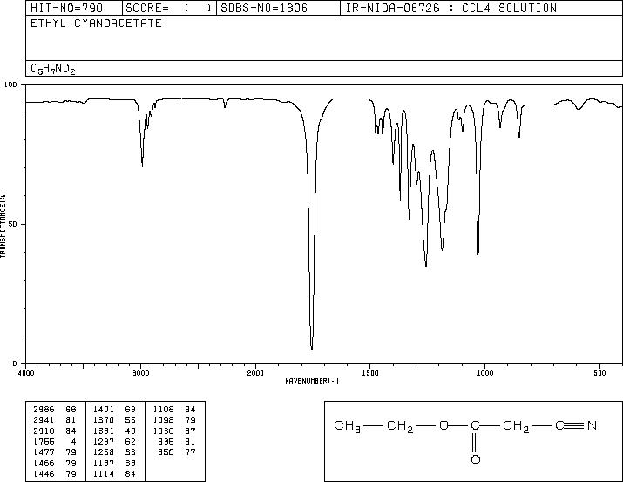Select peak table entry 850
Image resolution: width=623 pixels, height=482 pixels.
pyautogui.click(x=166, y=452)
